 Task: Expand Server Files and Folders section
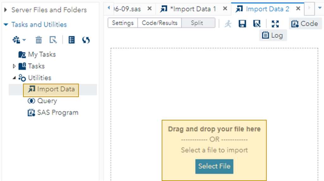pyautogui.click(x=6, y=10)
